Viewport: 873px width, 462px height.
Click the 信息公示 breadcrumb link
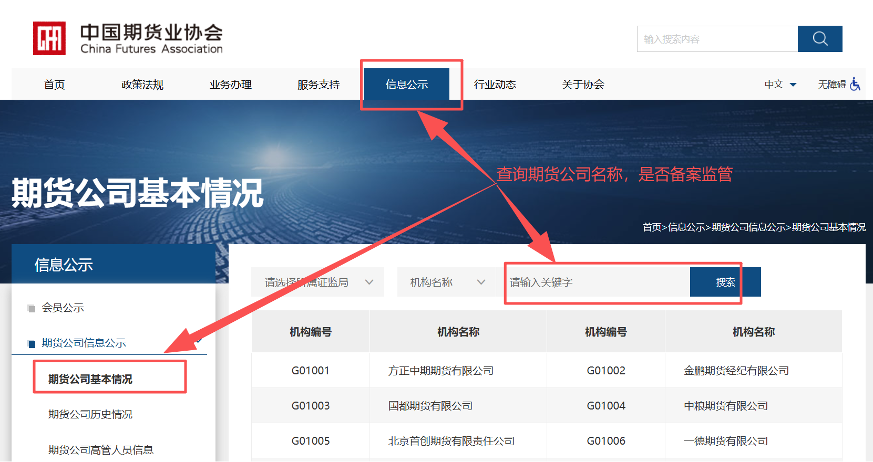tap(686, 227)
